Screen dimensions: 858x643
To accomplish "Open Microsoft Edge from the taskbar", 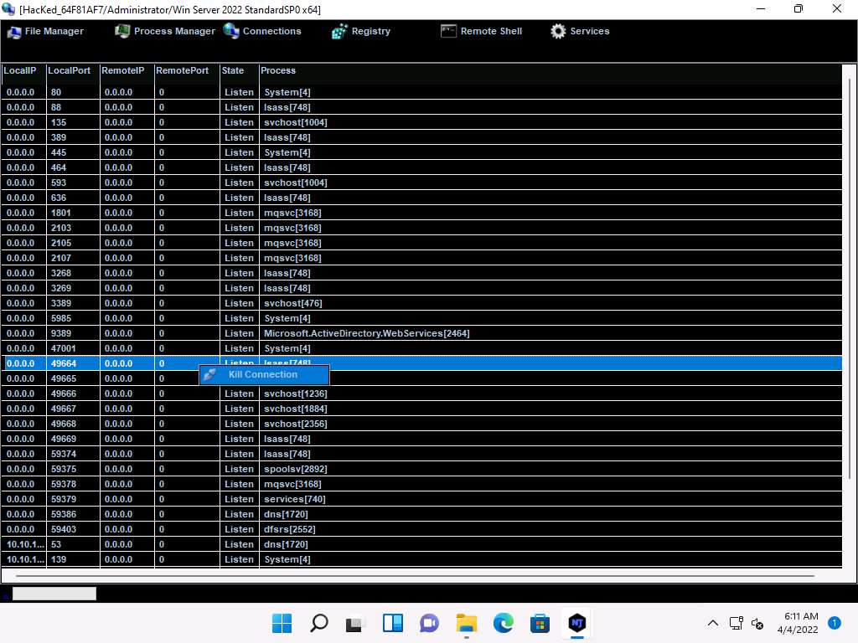I will [503, 623].
